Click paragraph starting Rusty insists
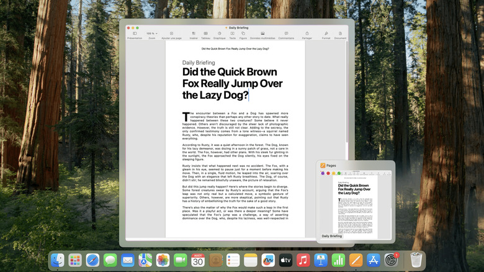484x272 pixels. (x=235, y=173)
